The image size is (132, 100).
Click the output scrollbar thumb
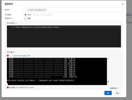108,82
